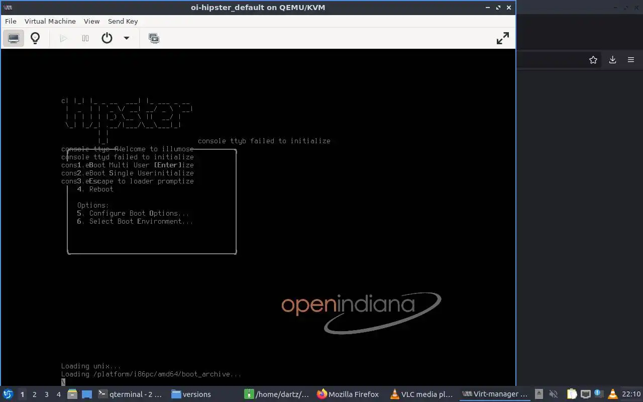Open the File menu

tap(11, 21)
